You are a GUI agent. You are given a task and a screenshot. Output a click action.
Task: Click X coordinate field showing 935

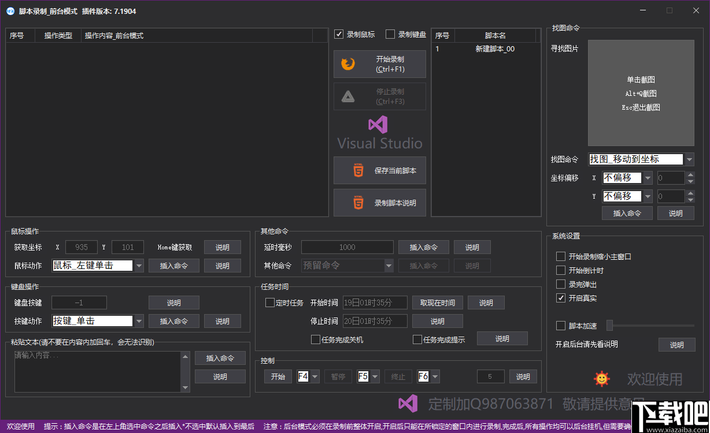tap(82, 247)
